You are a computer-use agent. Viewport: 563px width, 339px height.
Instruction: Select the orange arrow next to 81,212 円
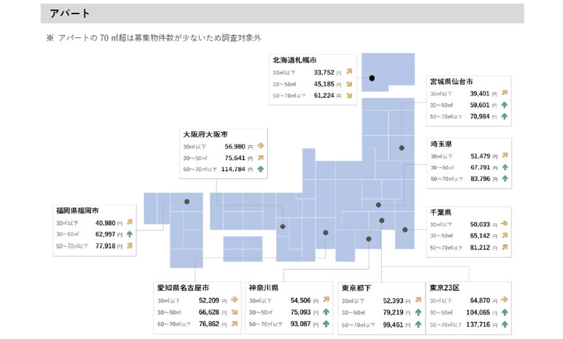505,247
